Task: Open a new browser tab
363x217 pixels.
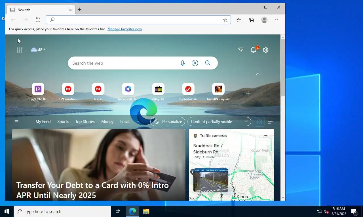Action: pos(80,10)
